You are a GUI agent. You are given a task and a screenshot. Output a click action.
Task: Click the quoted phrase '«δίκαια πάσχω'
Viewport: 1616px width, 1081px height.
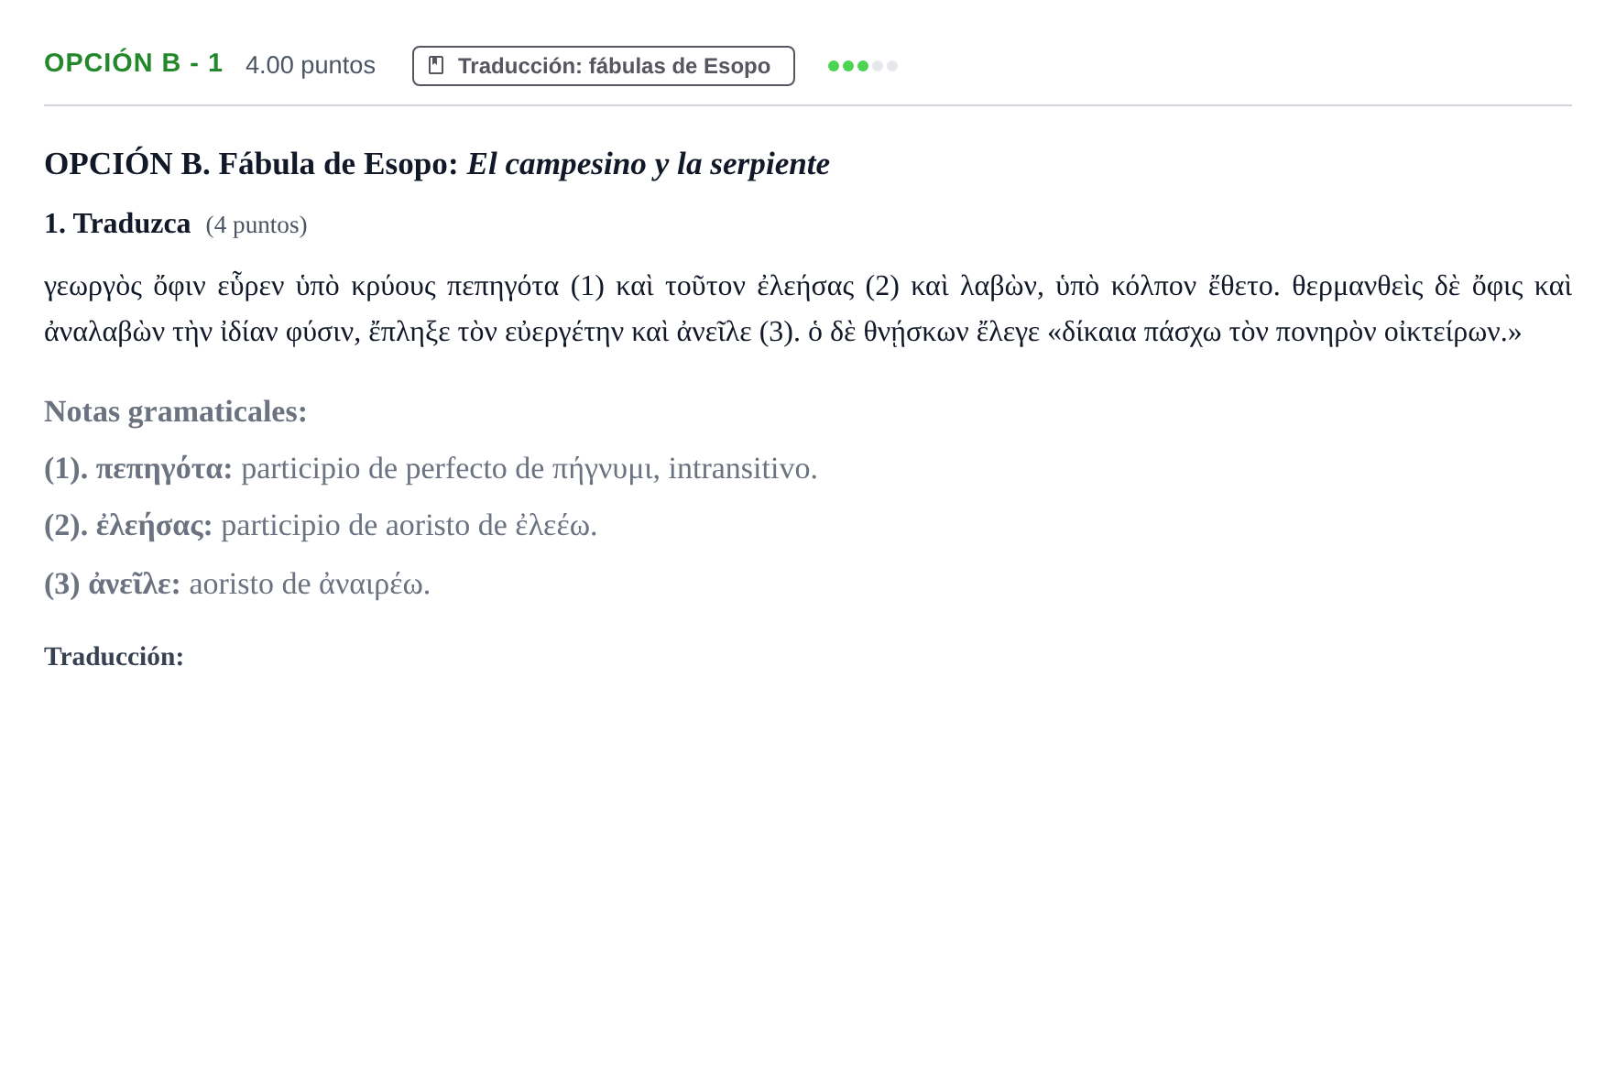click(1134, 333)
